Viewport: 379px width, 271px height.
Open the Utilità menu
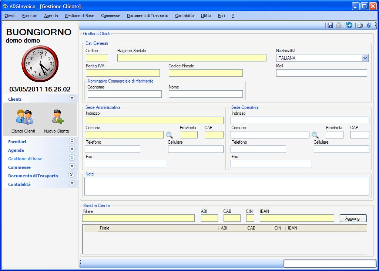[x=206, y=16]
